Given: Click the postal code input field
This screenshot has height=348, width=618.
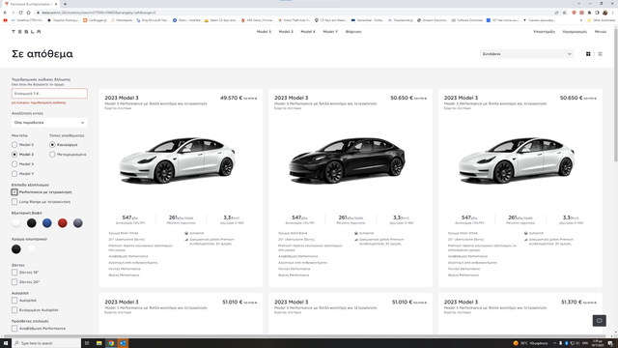Looking at the screenshot, I should point(49,94).
